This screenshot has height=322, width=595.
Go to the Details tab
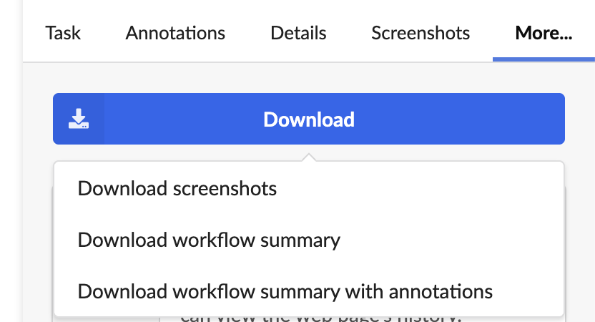click(x=298, y=33)
